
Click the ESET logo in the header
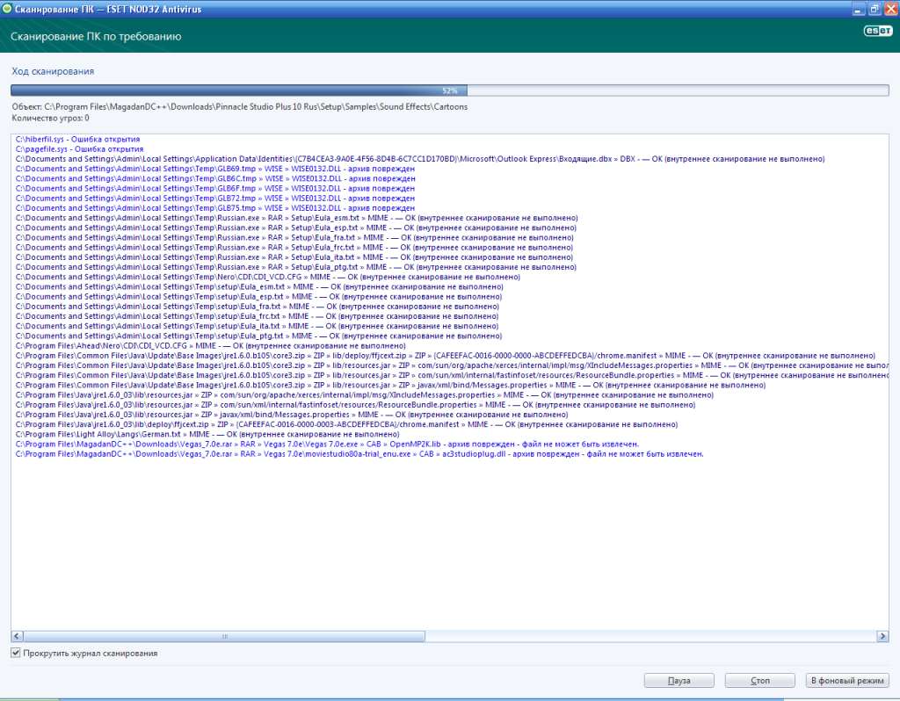click(x=875, y=31)
